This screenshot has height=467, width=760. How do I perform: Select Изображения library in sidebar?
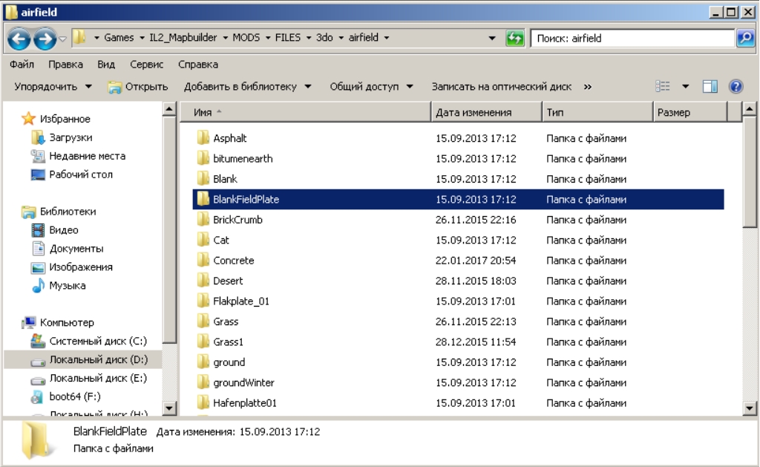tap(81, 267)
